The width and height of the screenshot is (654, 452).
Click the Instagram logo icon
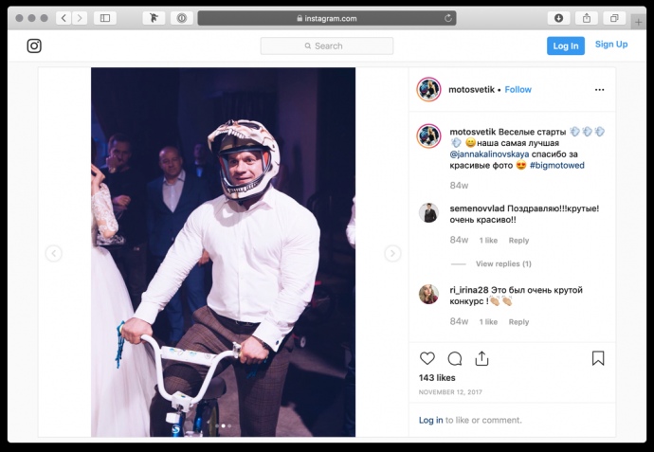point(34,45)
